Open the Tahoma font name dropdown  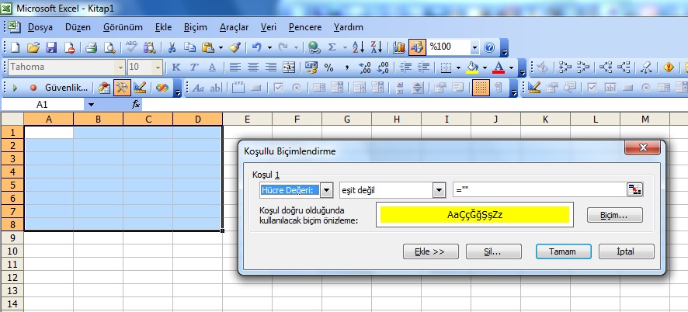coord(120,68)
